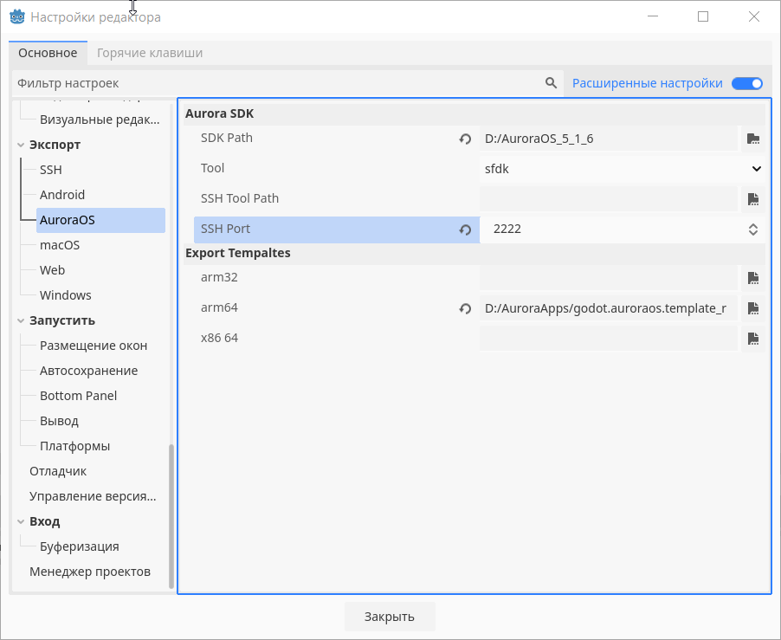Open Менеджер проектов settings
The image size is (781, 640).
click(90, 572)
